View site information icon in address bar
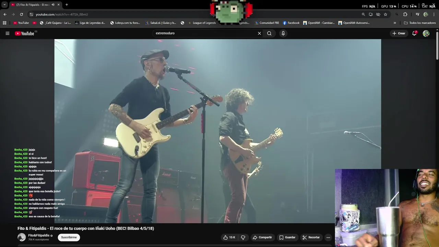The height and width of the screenshot is (247, 439). 31,14
